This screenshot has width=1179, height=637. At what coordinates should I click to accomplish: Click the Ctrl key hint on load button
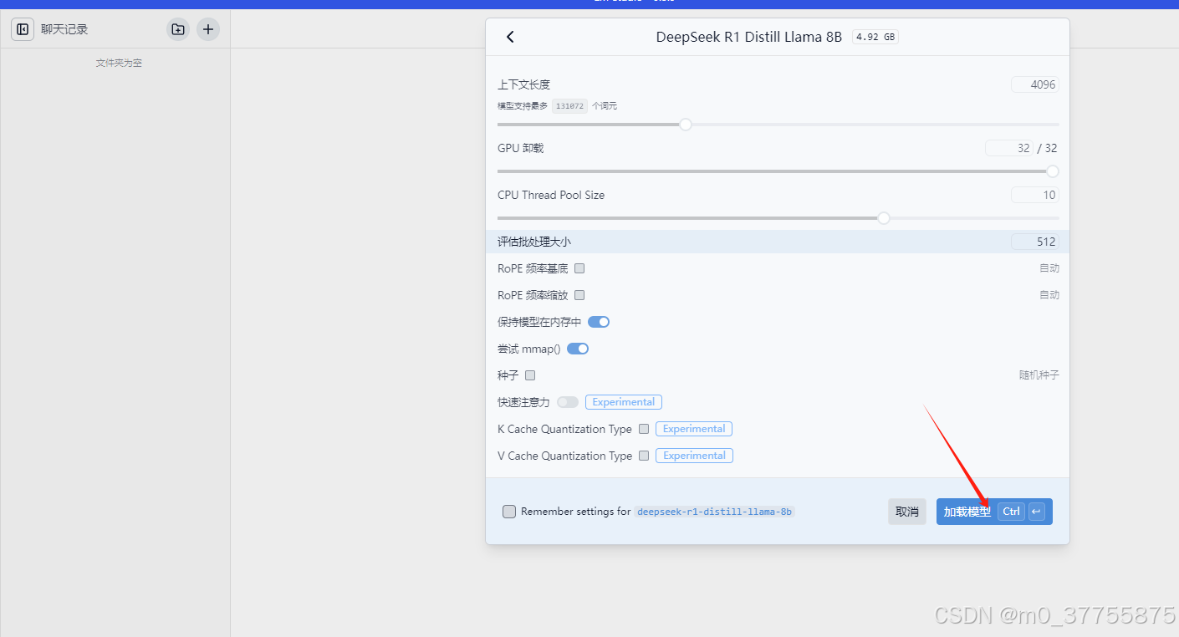[x=1011, y=512]
